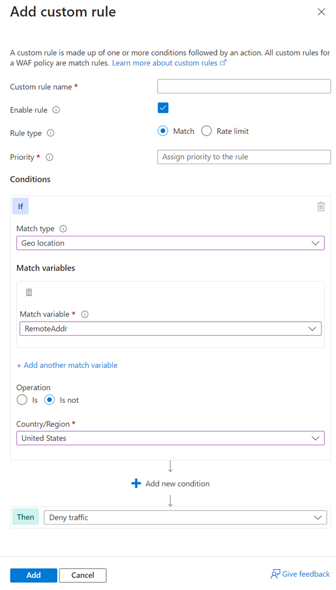Delete the If condition using trash icon
Viewport: 336px width, 590px height.
321,206
